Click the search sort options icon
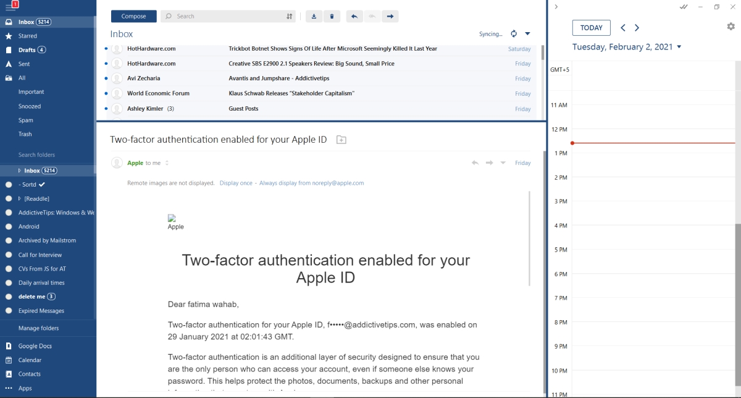Screen dimensions: 741x398 pyautogui.click(x=290, y=16)
